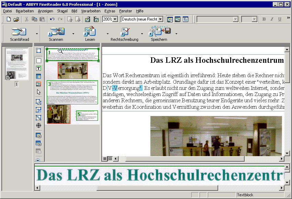Click the first rotate image icon

pos(88,19)
